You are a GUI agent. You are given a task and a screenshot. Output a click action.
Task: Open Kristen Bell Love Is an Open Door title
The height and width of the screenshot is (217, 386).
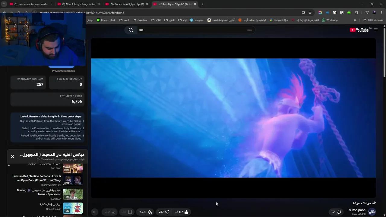(38, 178)
